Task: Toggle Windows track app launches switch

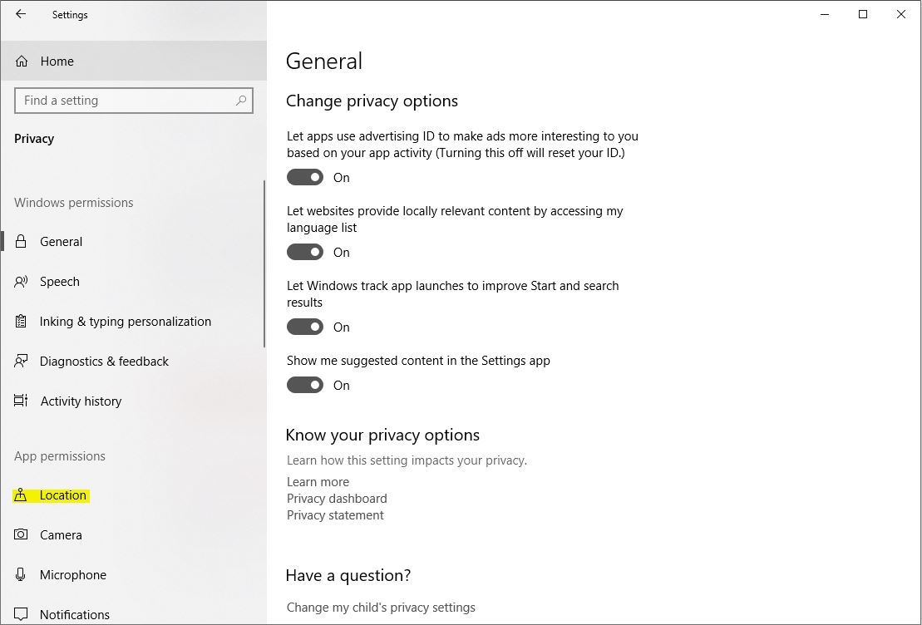Action: pyautogui.click(x=305, y=327)
